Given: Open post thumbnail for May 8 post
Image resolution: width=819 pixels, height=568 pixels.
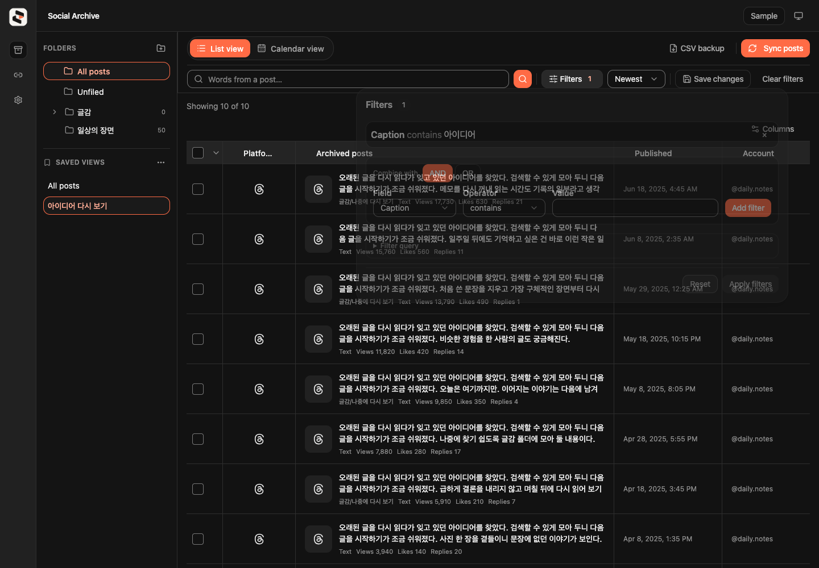Looking at the screenshot, I should 318,389.
